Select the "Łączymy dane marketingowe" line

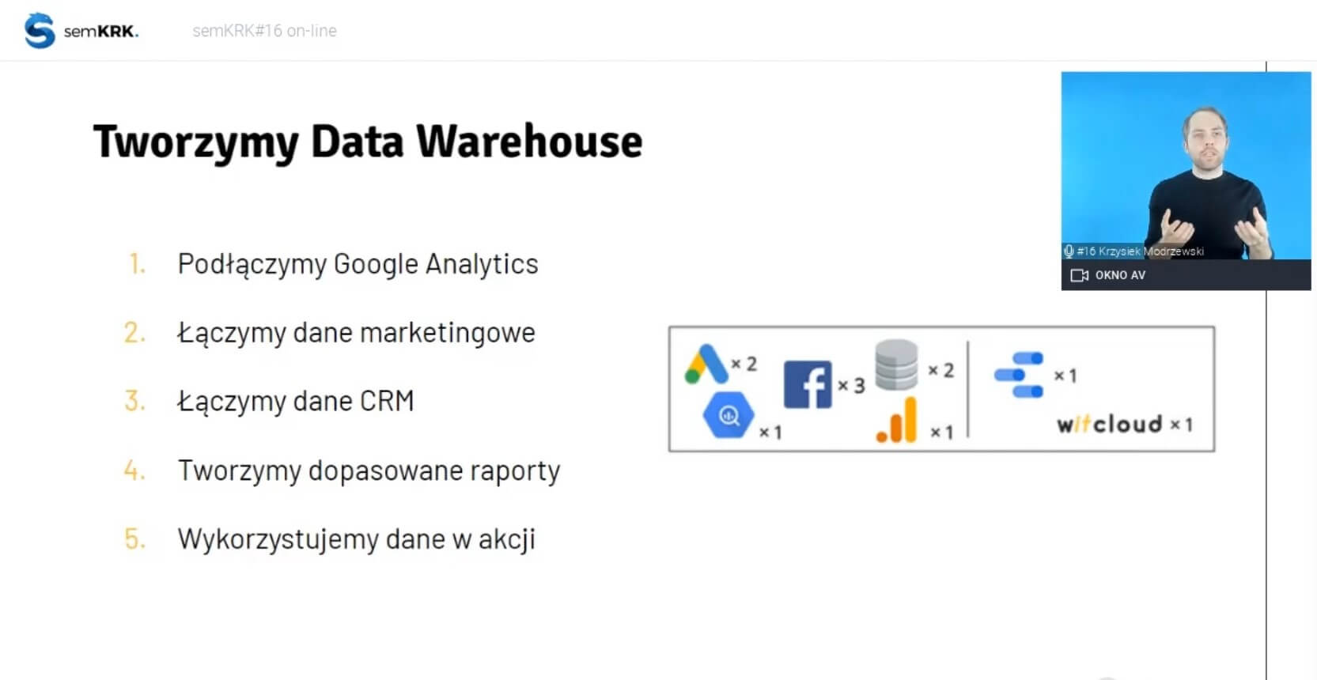(356, 333)
